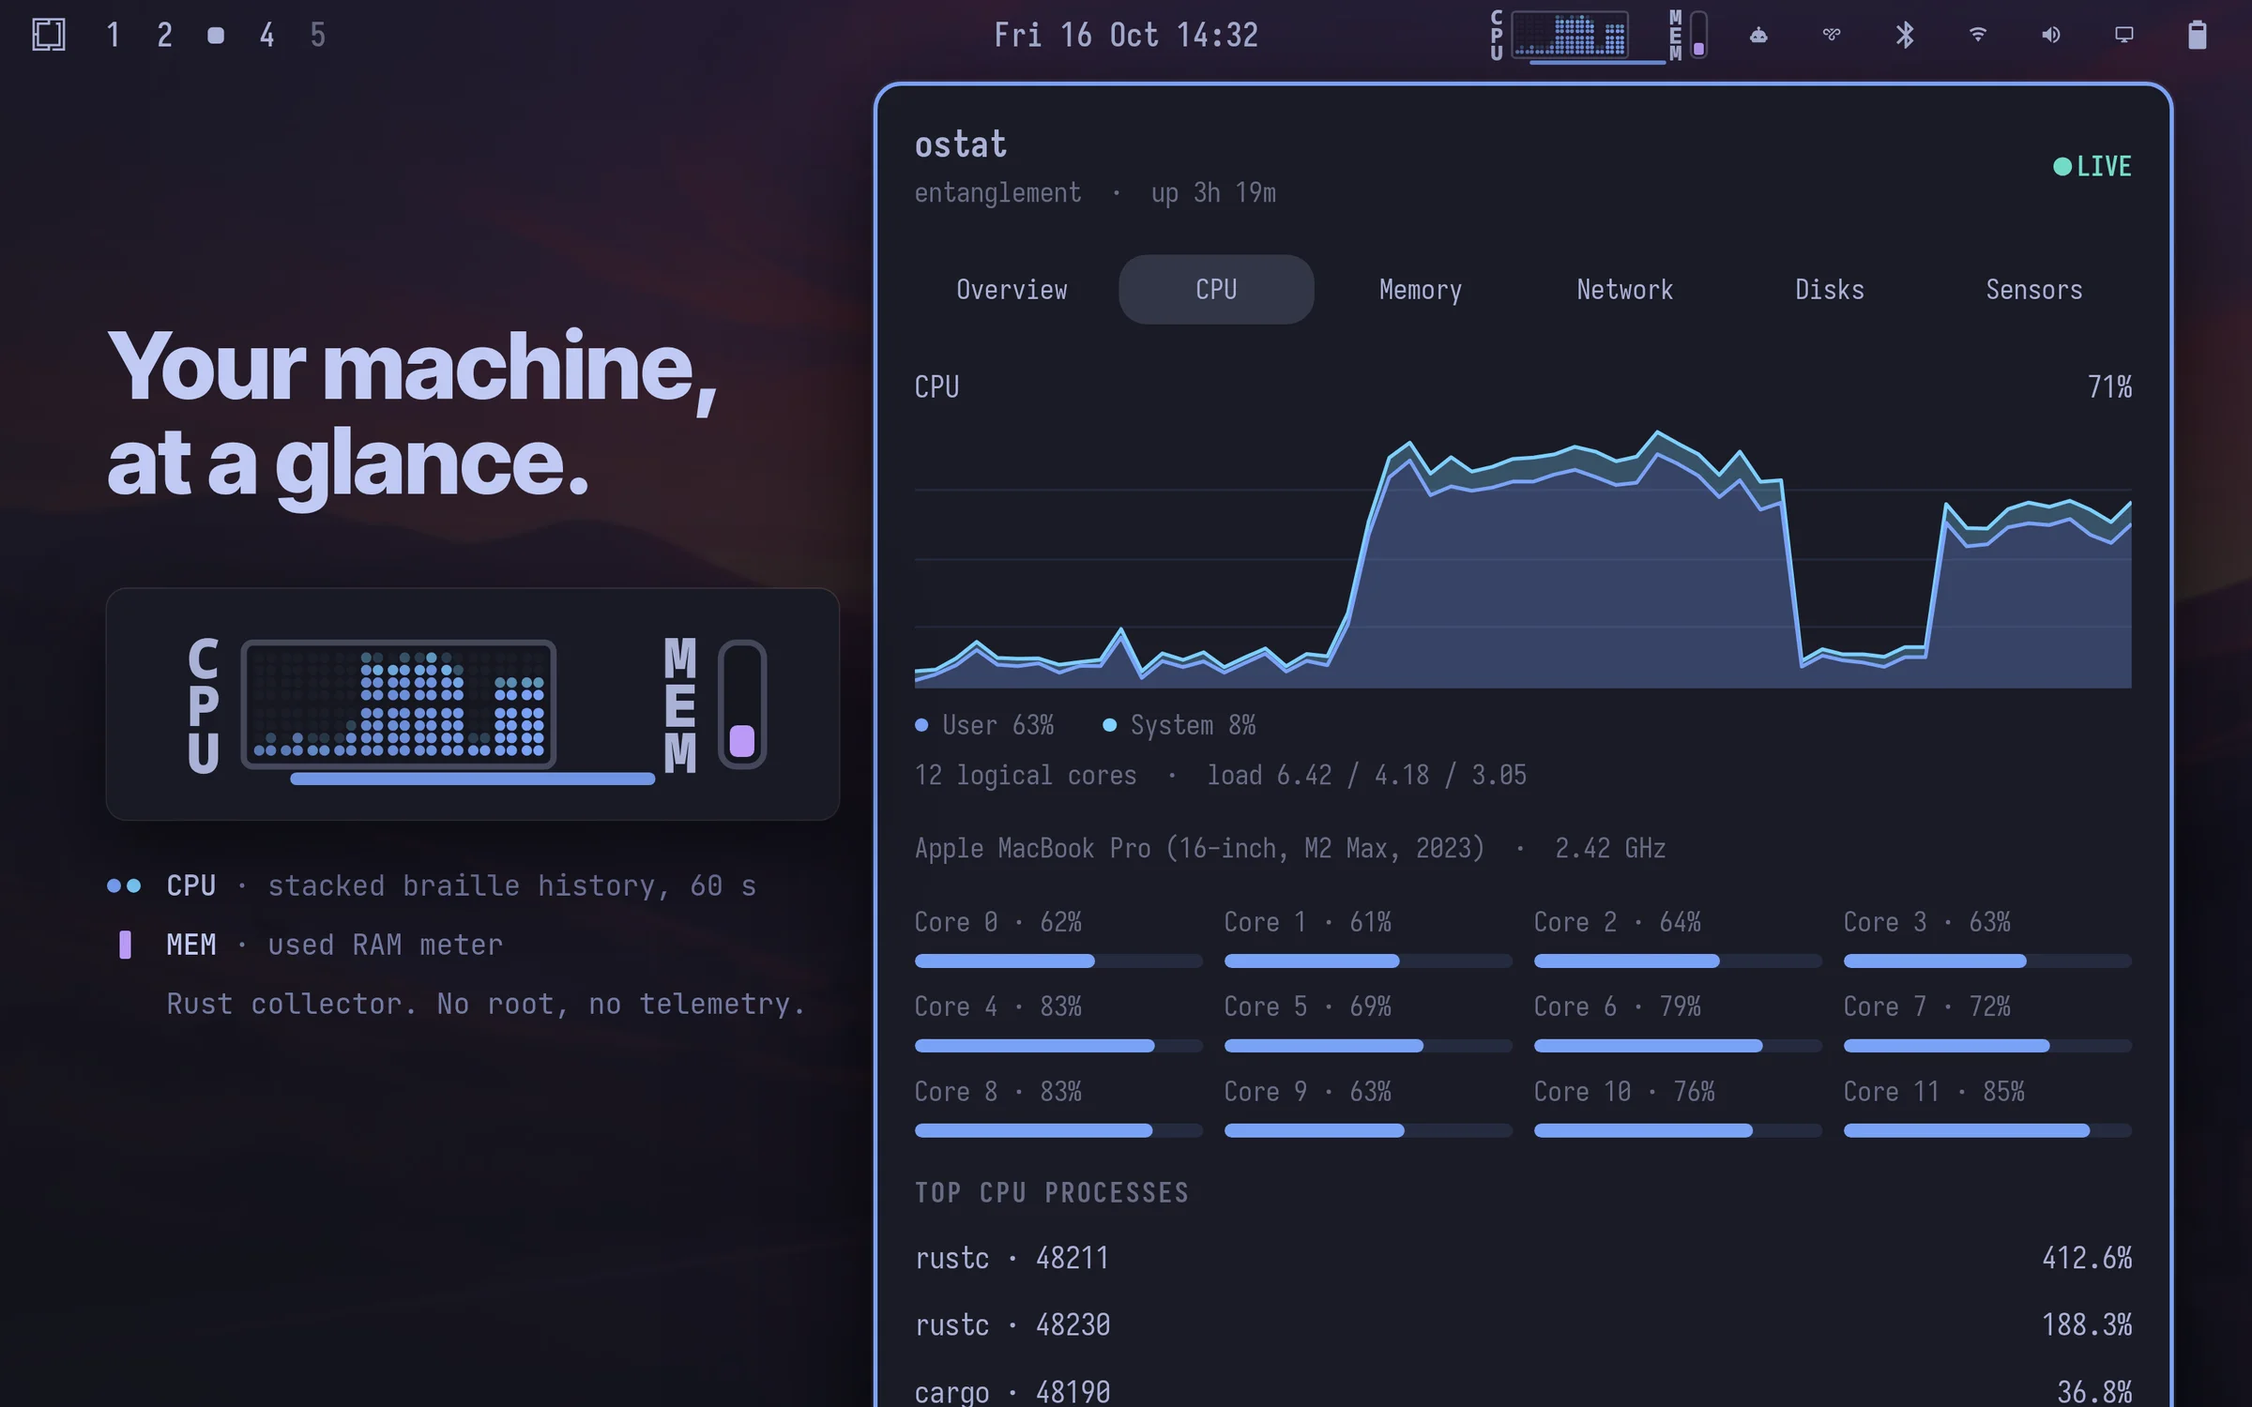
Task: Open the Sensors tab
Action: [x=2034, y=290]
